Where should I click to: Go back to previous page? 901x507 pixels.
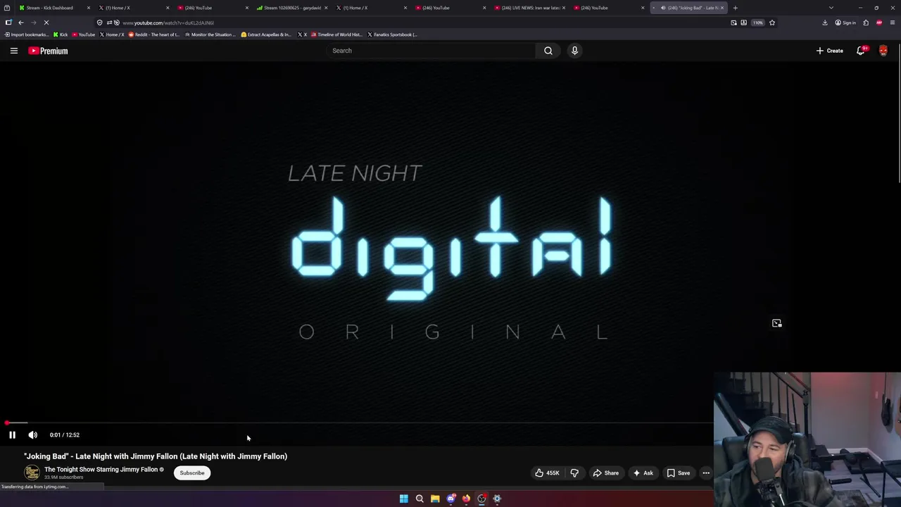click(x=20, y=23)
